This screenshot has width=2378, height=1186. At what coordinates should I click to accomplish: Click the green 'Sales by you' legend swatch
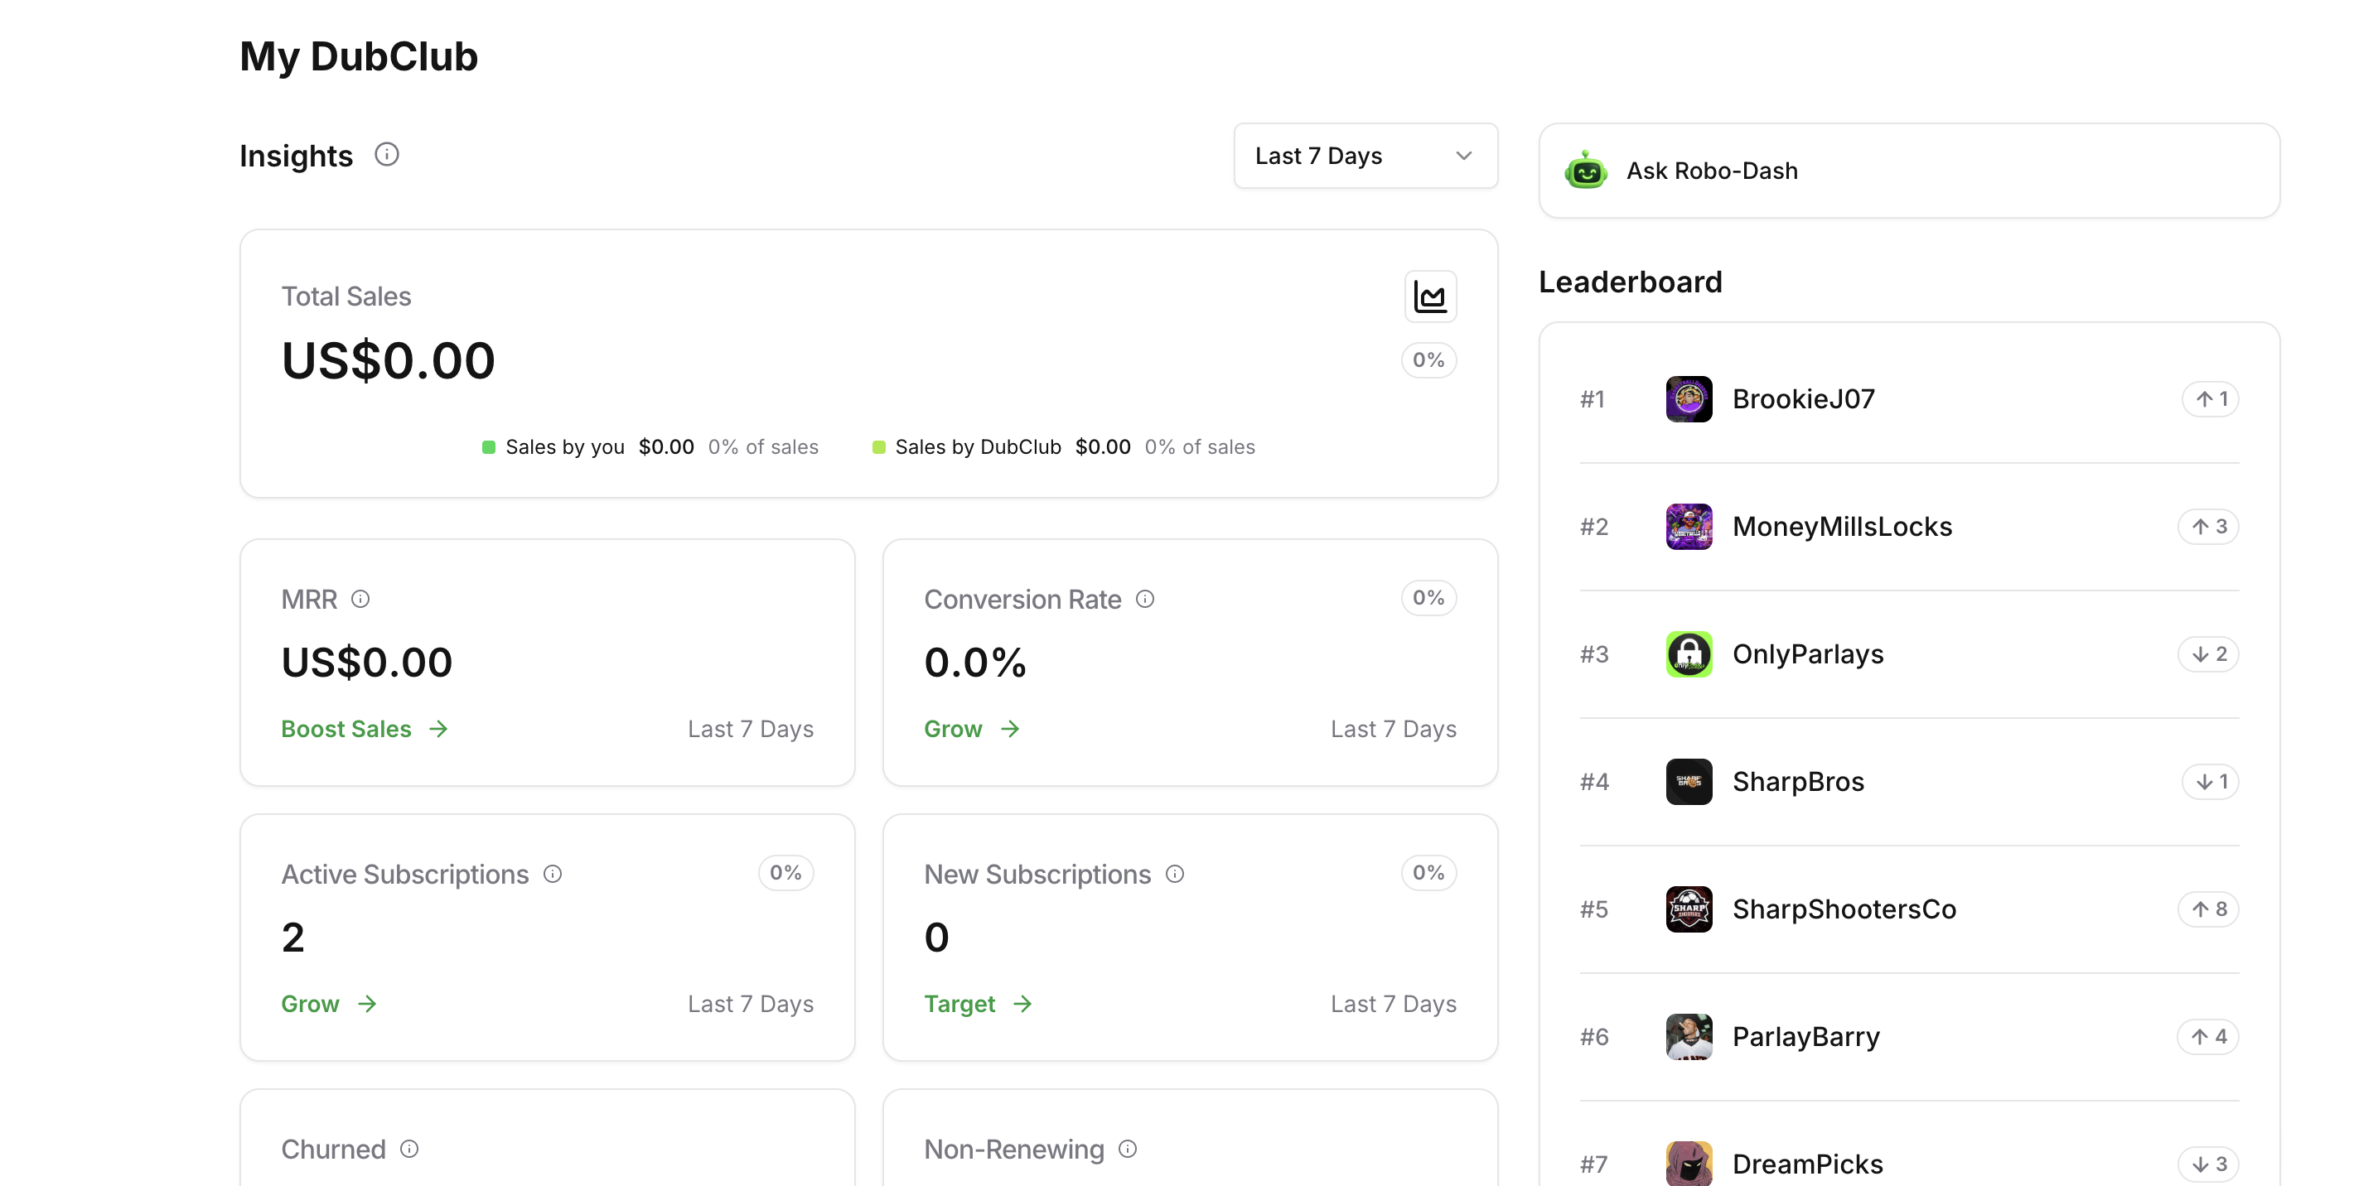click(488, 447)
